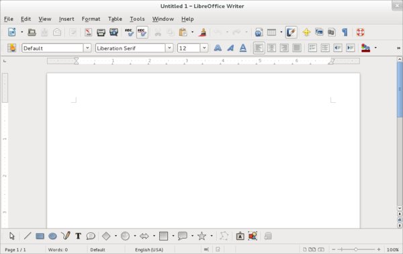Toggle Italic formatting
The width and height of the screenshot is (403, 254).
pos(230,48)
